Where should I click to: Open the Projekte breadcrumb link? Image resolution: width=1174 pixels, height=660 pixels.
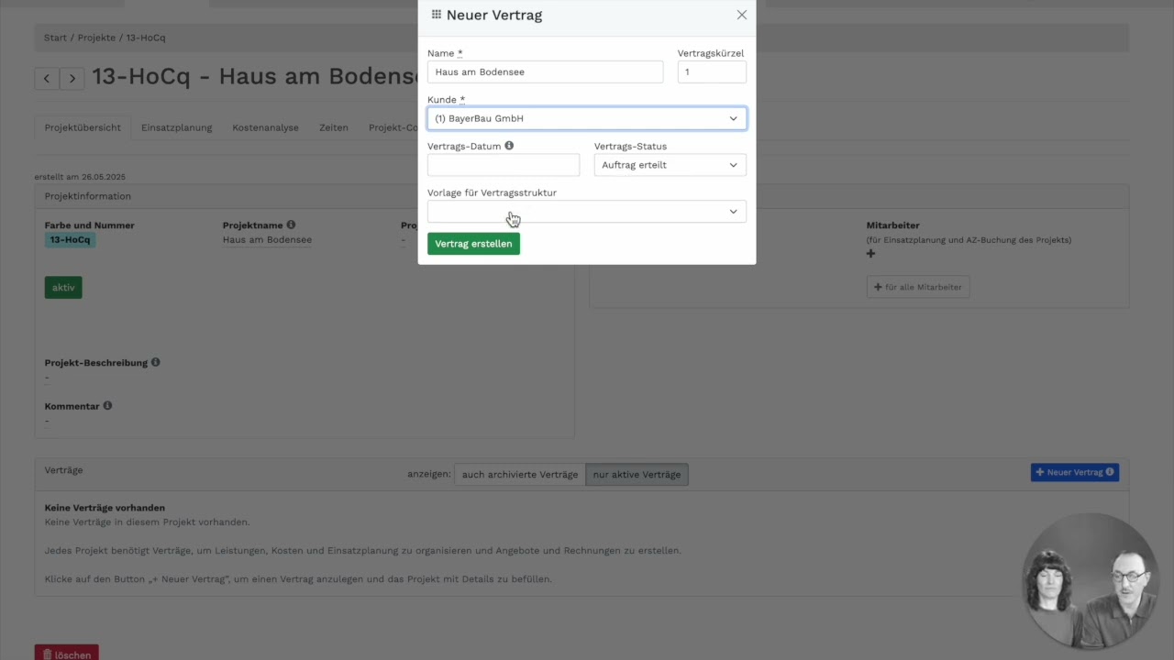(96, 38)
